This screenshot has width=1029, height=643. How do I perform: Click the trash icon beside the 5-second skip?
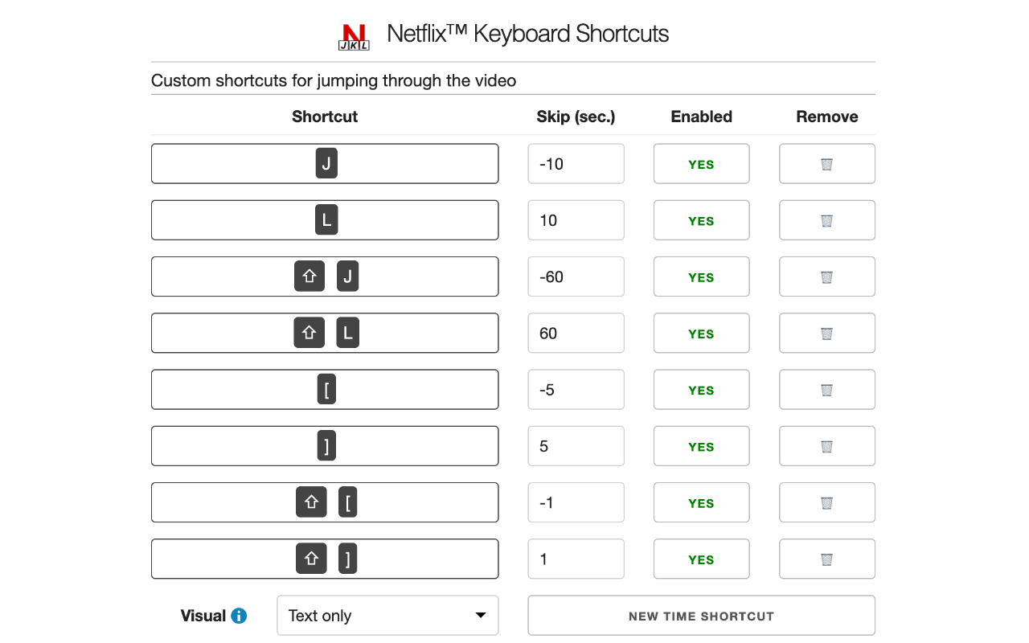pyautogui.click(x=826, y=445)
